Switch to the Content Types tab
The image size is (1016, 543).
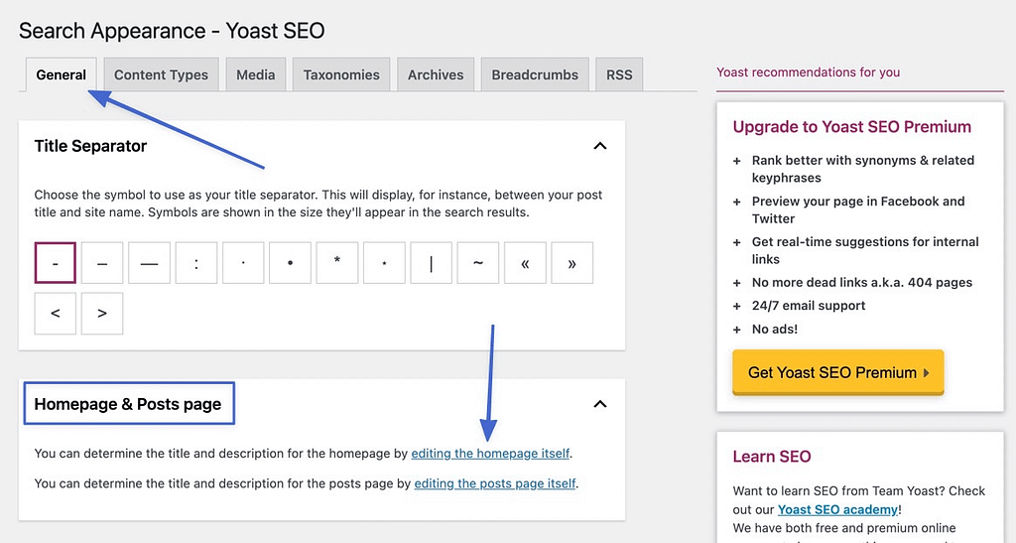click(161, 74)
